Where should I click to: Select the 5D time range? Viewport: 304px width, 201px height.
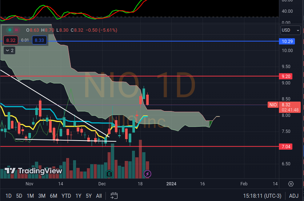[x=19, y=196]
